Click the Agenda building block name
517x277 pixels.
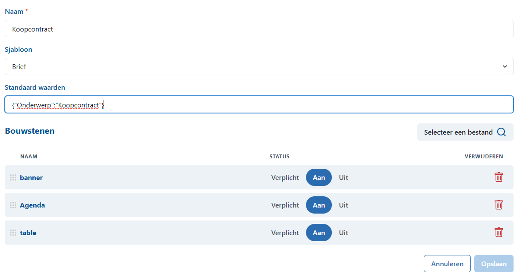[32, 205]
